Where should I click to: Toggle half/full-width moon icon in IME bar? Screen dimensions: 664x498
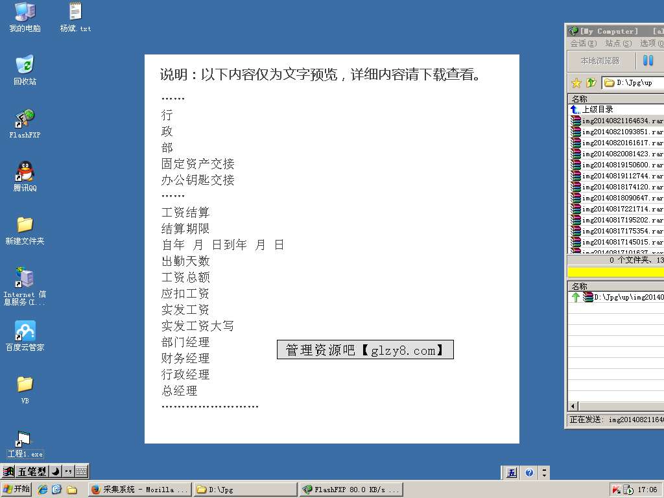coord(56,471)
